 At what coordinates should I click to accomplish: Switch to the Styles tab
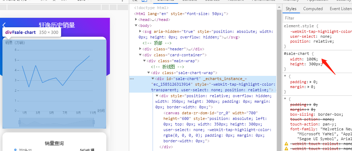point(291,9)
